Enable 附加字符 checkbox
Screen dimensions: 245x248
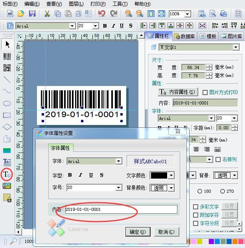tap(195, 215)
